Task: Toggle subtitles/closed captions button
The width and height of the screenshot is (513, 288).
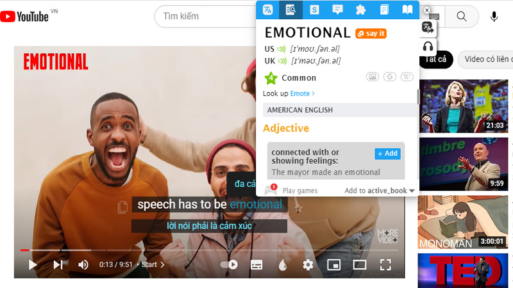Action: pyautogui.click(x=256, y=264)
